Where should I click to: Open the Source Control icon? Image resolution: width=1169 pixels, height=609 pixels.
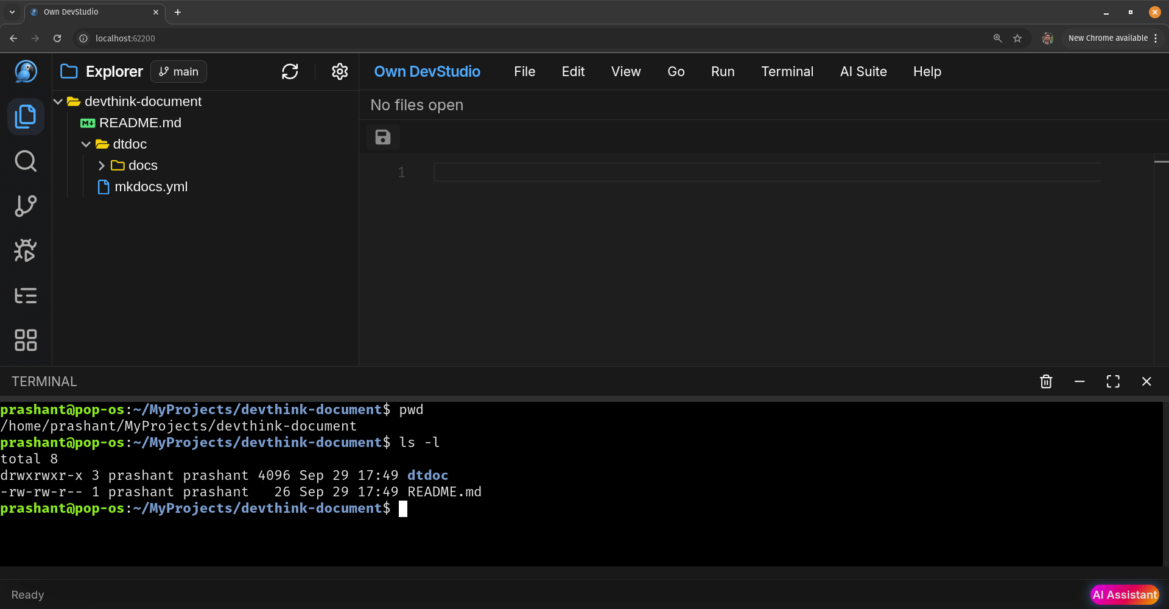(x=26, y=206)
